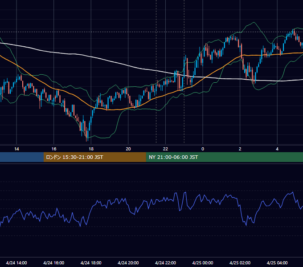Click the 4/25 00:00 time label
This screenshot has width=303, height=267.
tap(203, 263)
